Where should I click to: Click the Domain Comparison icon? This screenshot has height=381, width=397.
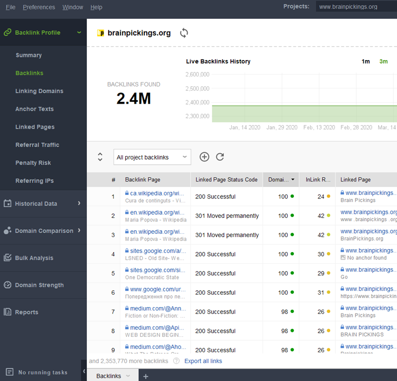click(x=7, y=230)
